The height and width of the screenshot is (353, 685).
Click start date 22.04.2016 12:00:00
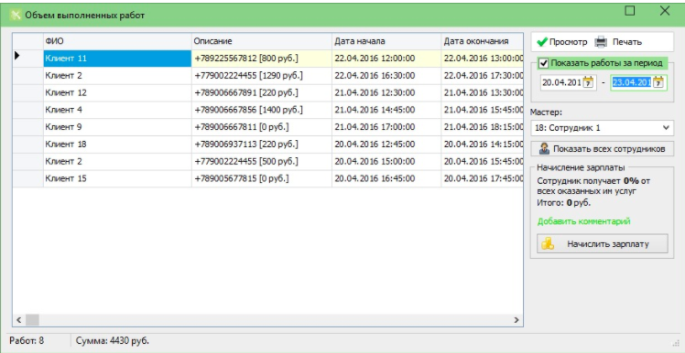pos(386,59)
